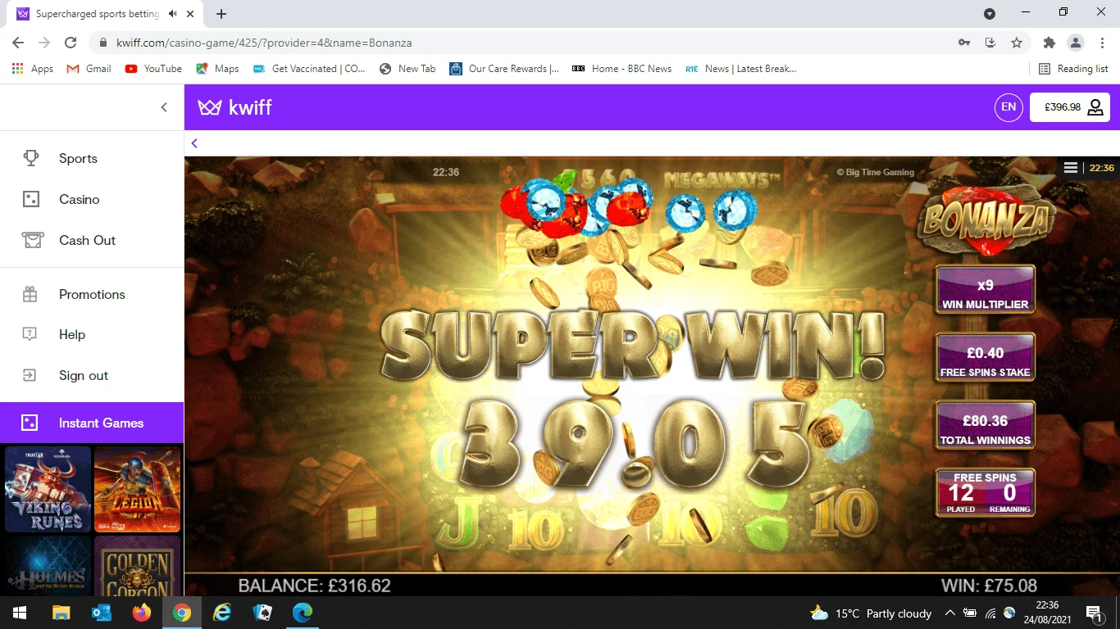Open the Reading list
The height and width of the screenshot is (629, 1120).
tap(1073, 69)
